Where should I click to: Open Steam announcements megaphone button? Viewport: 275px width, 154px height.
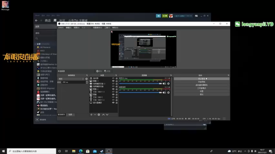tap(158, 16)
